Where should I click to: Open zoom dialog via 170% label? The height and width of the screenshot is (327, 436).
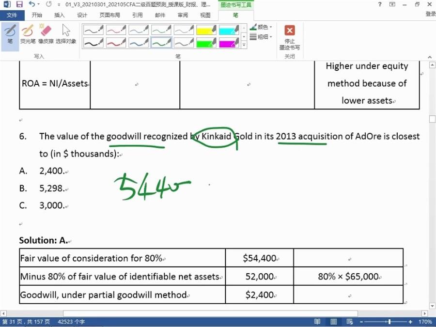pos(425,322)
